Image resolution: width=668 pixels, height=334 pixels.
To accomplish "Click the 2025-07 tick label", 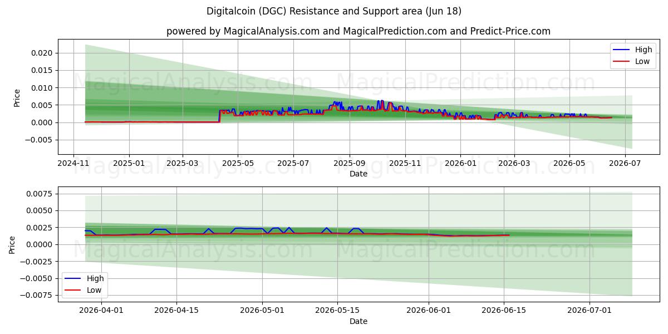I will (293, 163).
